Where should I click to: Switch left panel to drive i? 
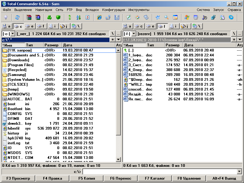pos(53,26)
